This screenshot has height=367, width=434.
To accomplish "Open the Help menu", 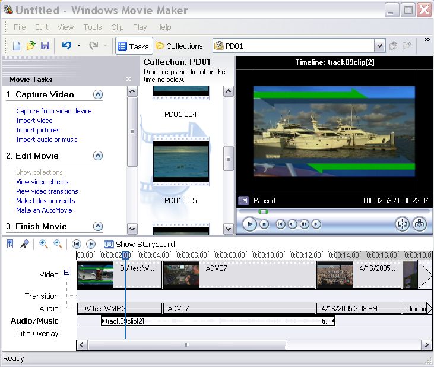I will coord(164,27).
